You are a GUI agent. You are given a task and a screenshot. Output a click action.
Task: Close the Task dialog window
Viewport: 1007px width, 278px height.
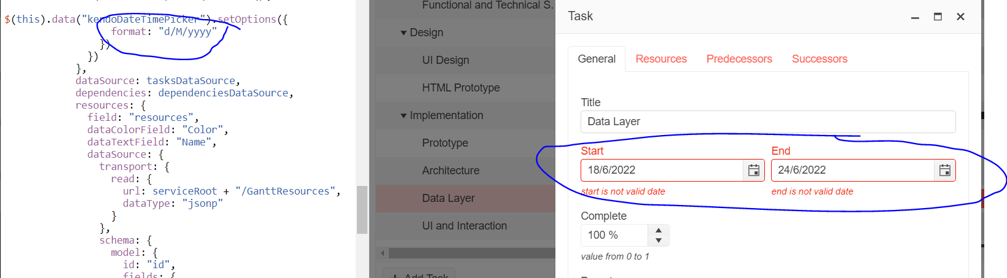click(960, 17)
